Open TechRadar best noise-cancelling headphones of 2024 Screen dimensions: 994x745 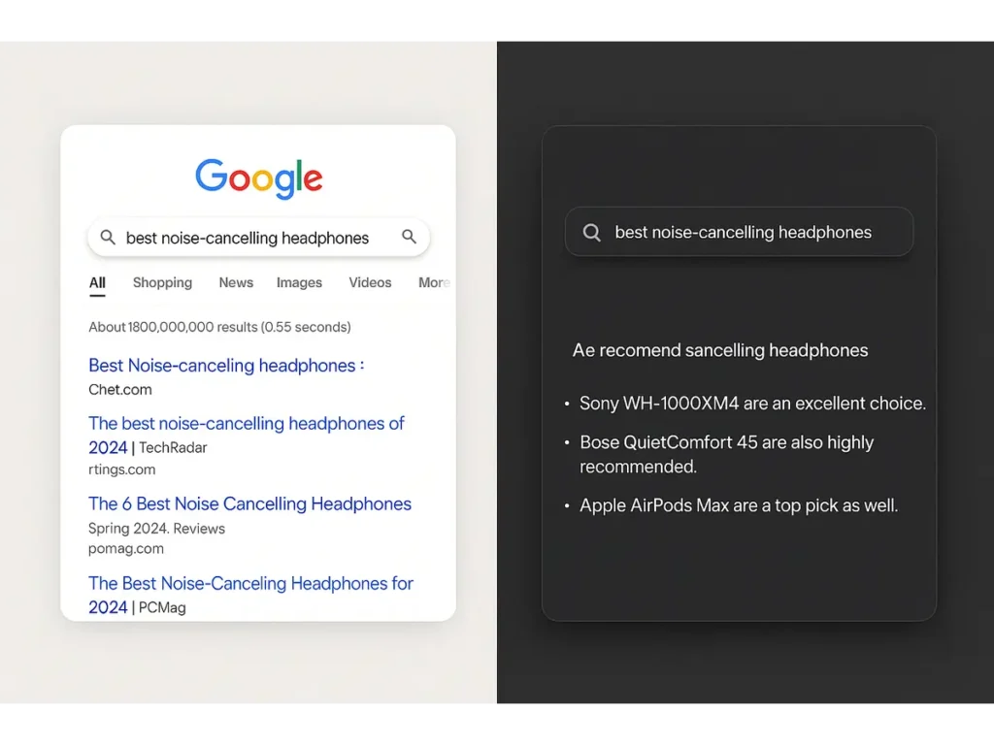click(246, 436)
